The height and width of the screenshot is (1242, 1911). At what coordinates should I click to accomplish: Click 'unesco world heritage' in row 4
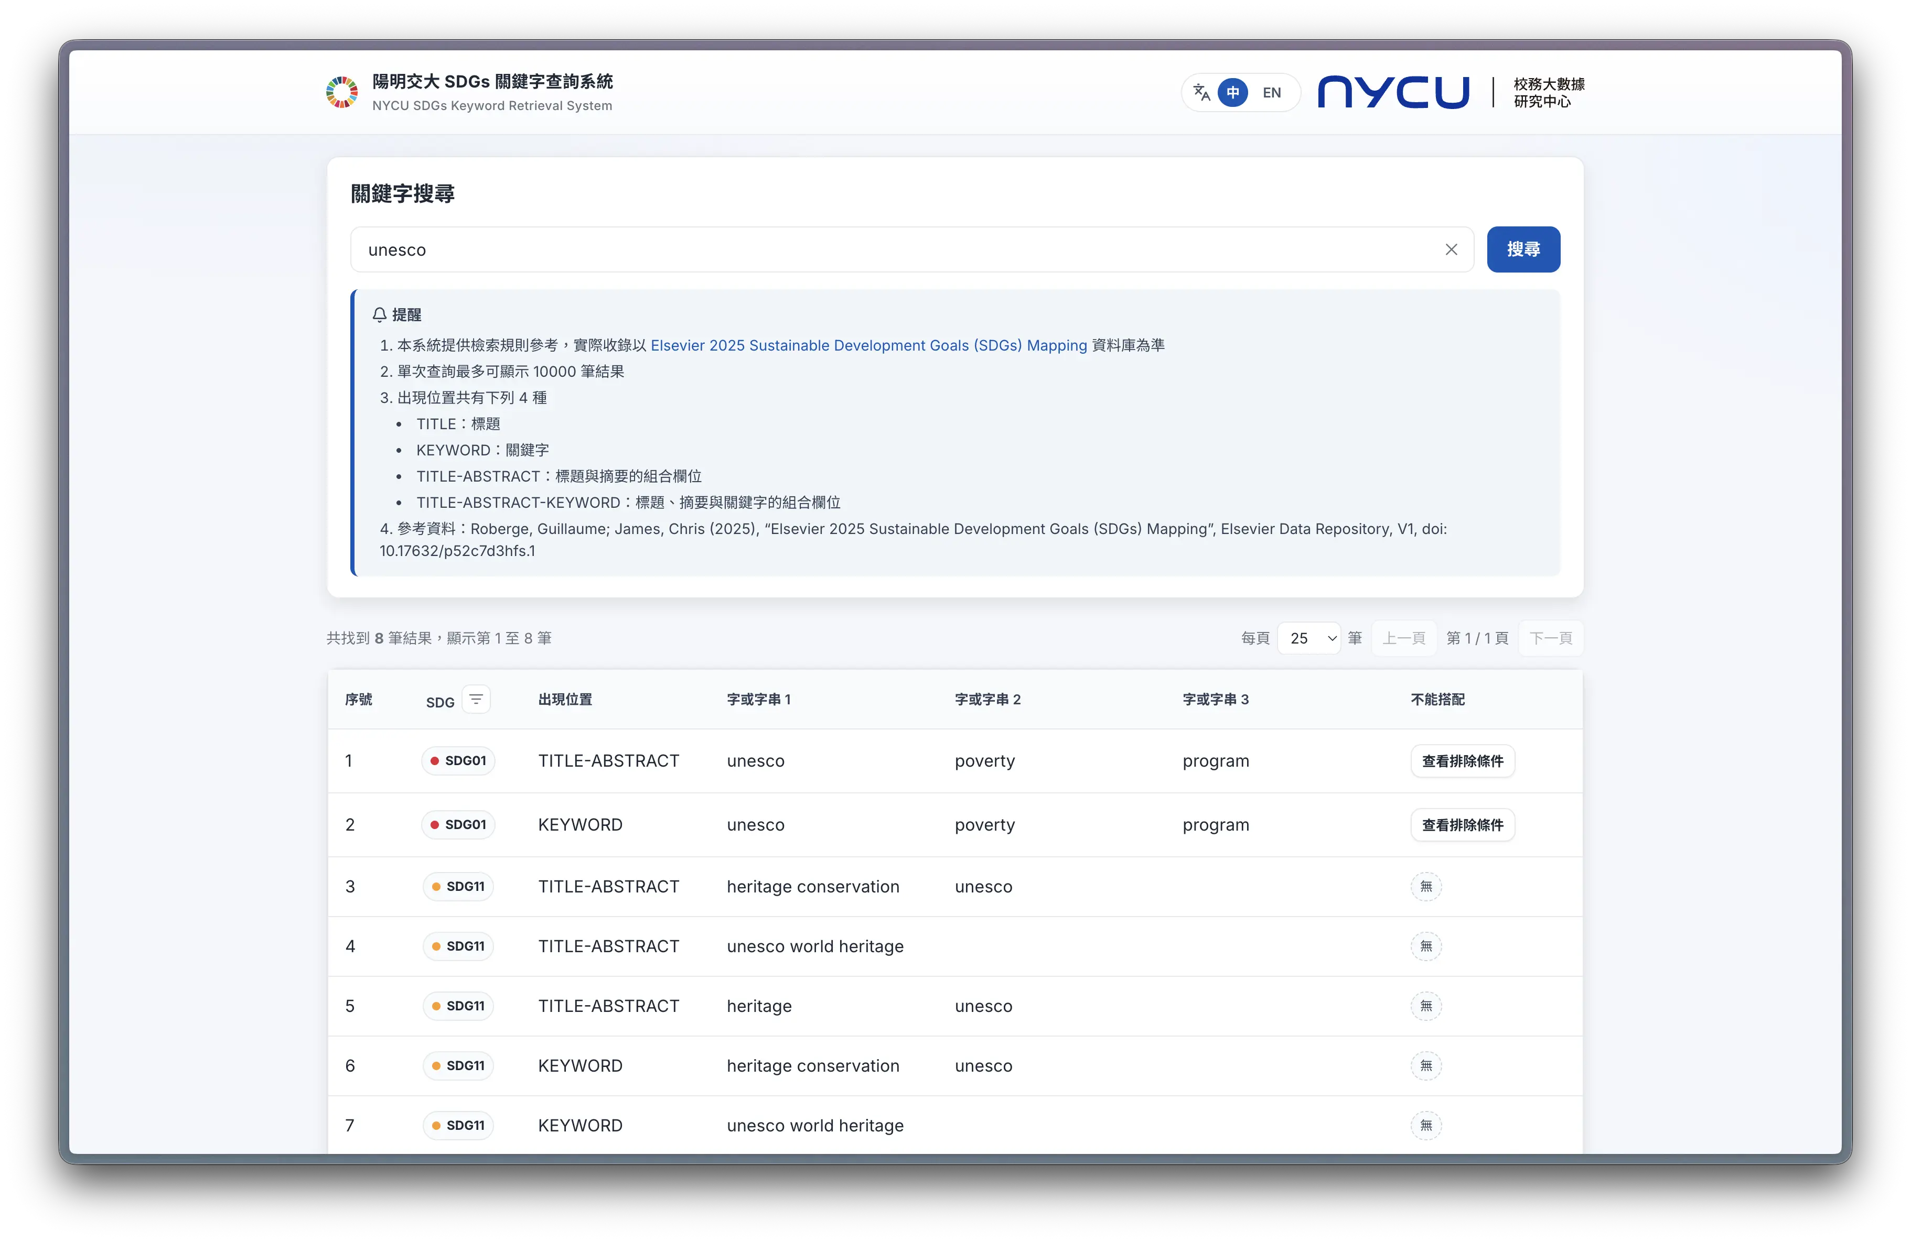point(815,947)
